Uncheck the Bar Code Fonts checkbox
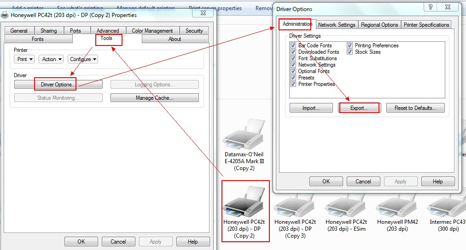 tap(293, 45)
